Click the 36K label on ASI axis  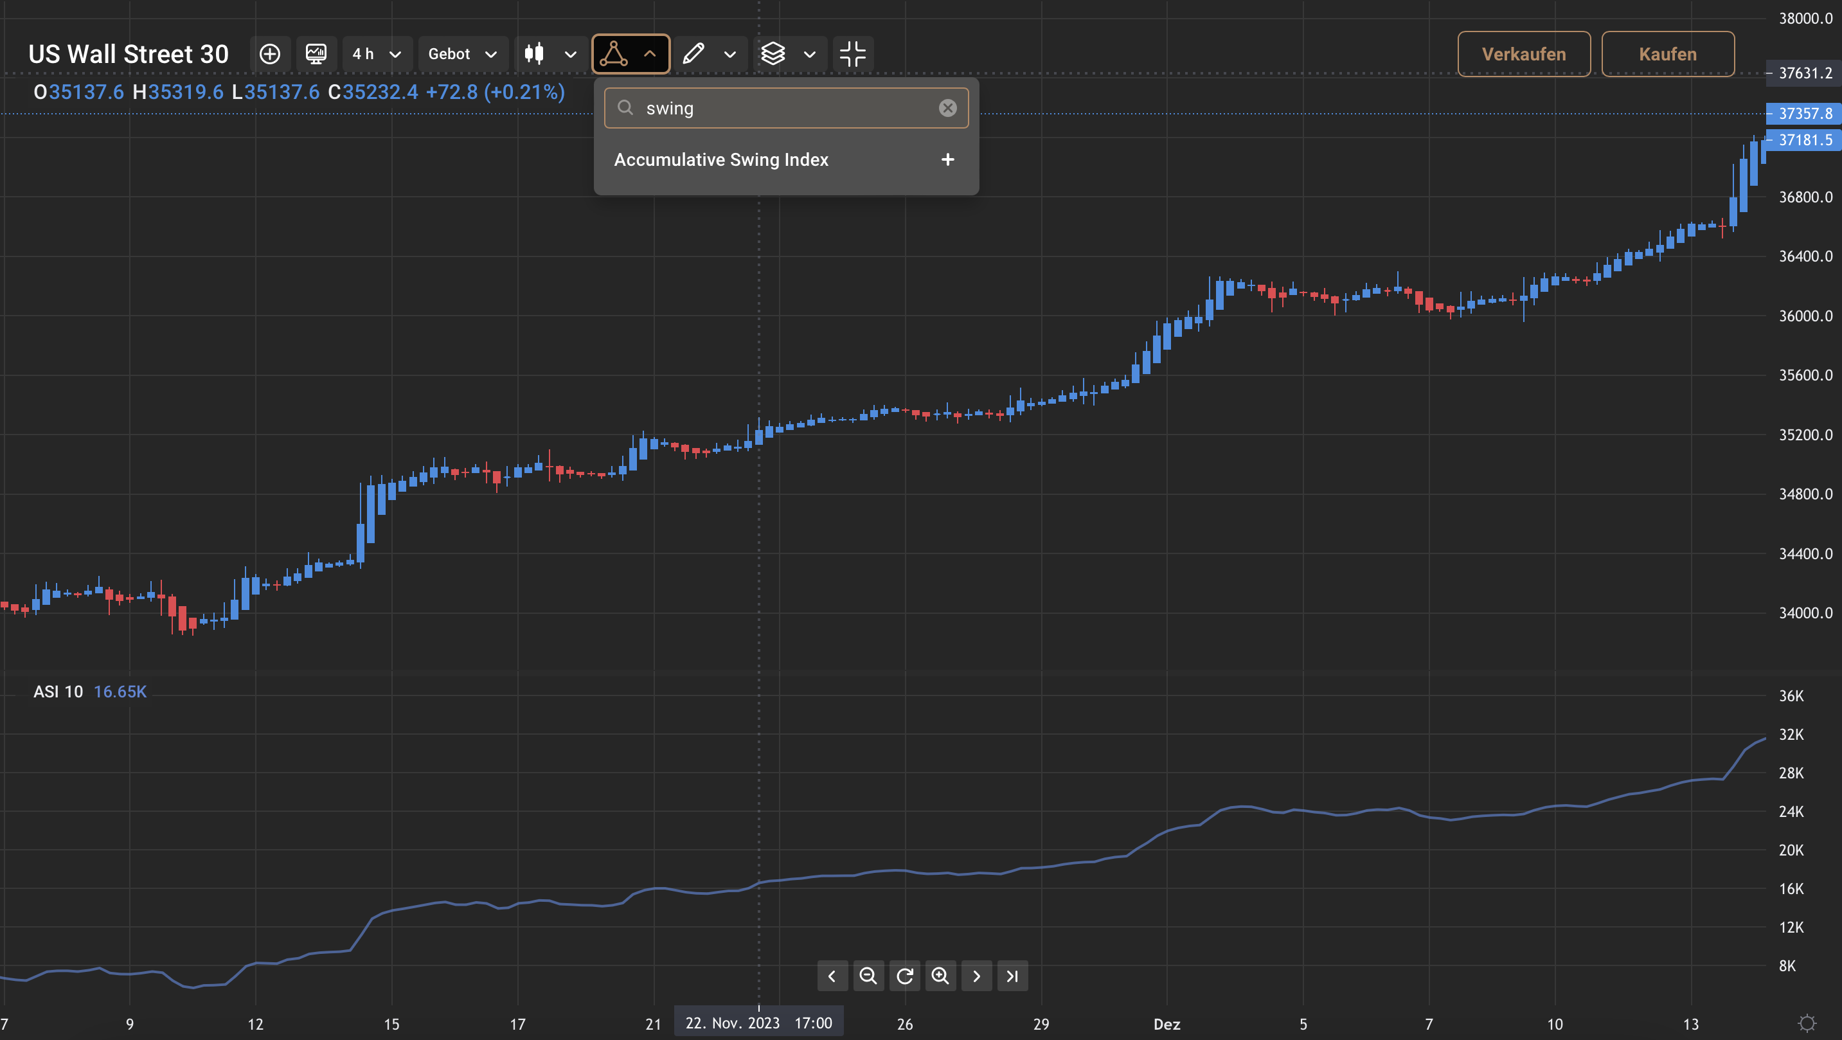coord(1791,695)
